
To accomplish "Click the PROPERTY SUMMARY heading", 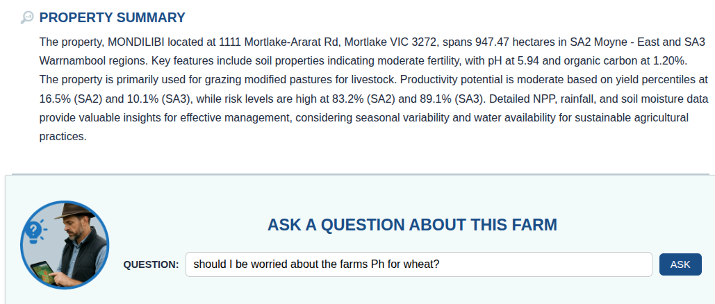I will pyautogui.click(x=113, y=17).
